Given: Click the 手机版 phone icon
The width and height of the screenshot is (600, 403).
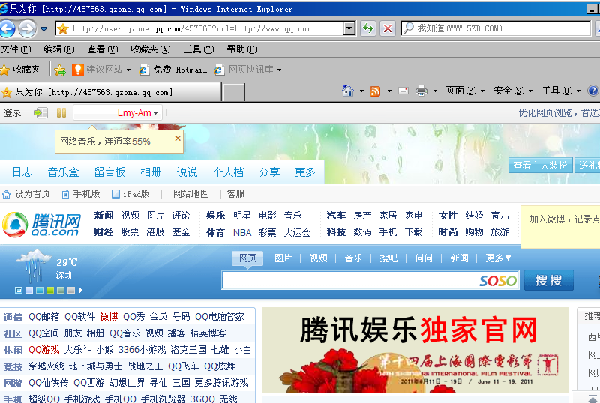Looking at the screenshot, I should click(x=65, y=194).
